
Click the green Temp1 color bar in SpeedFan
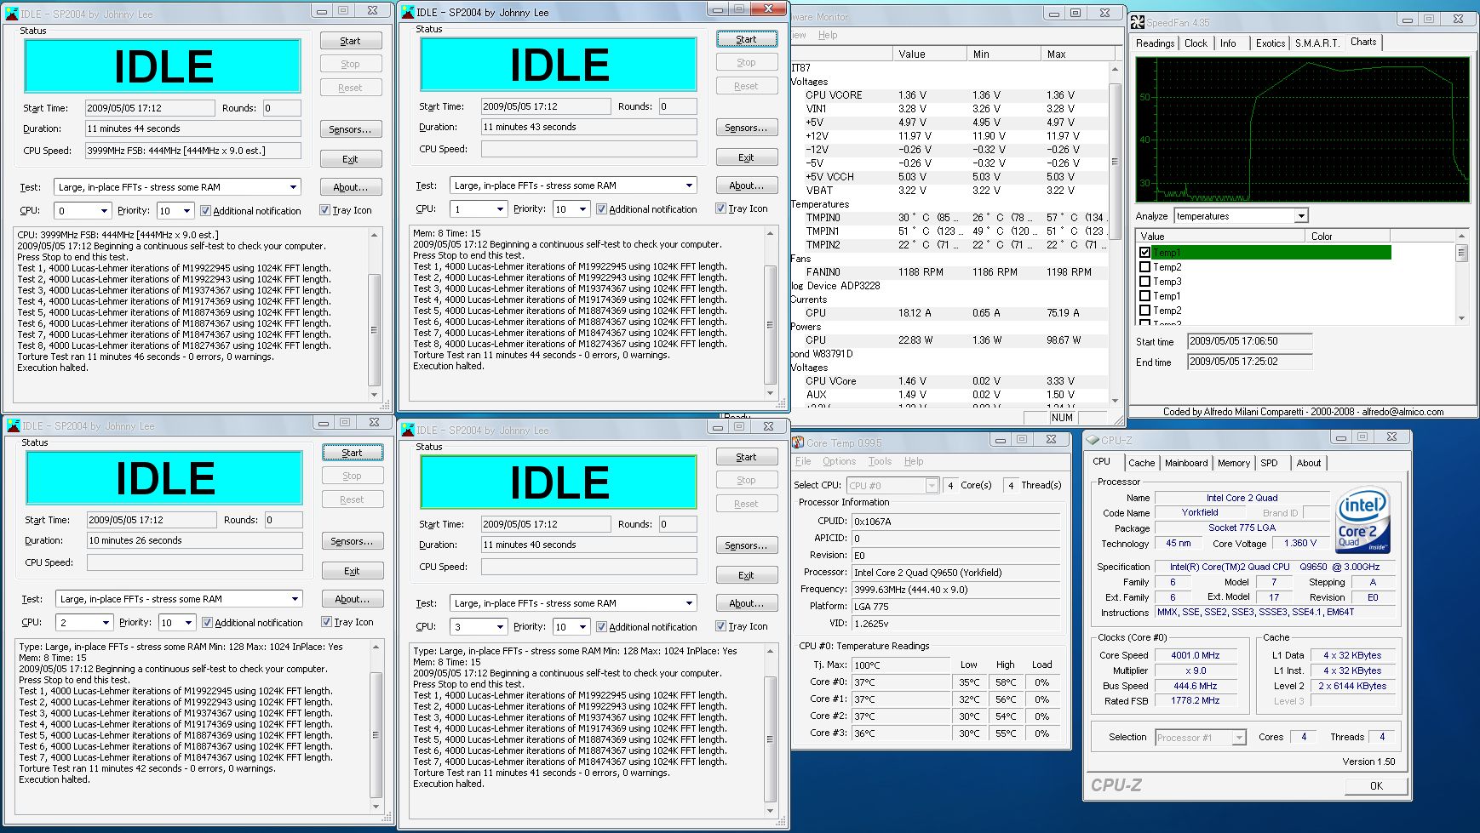1271,253
